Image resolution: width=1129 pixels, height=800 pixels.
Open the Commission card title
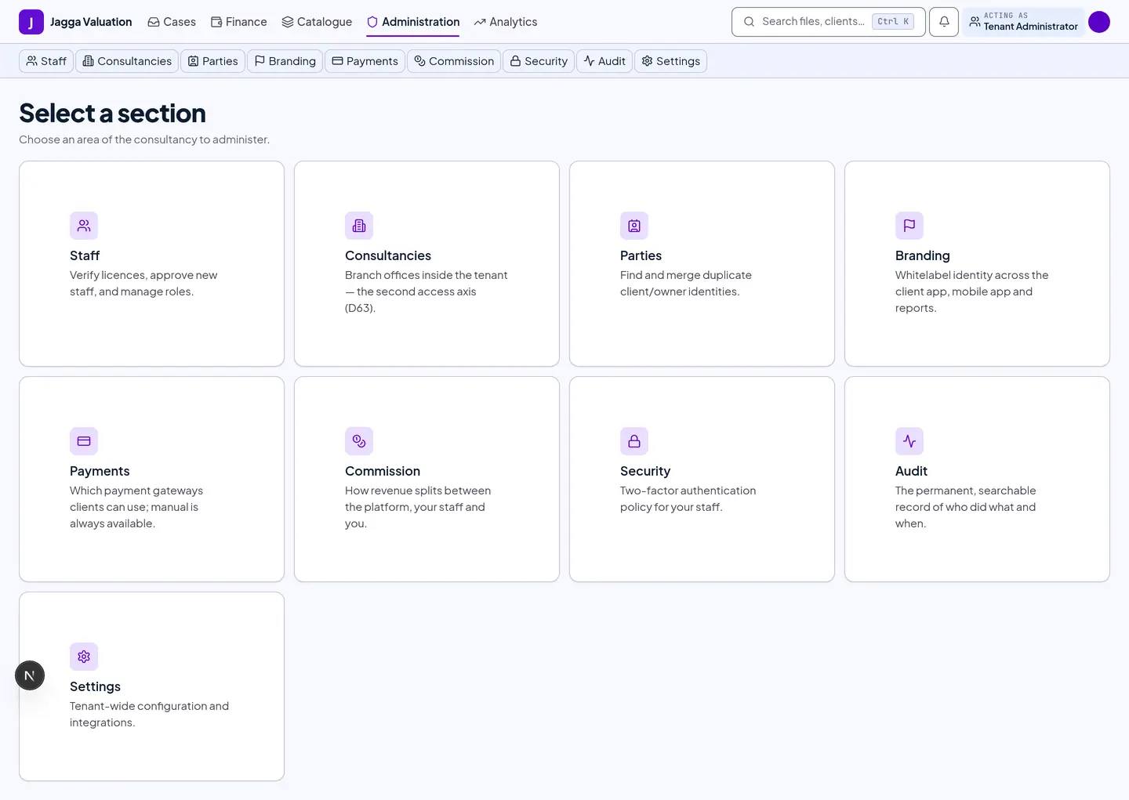pyautogui.click(x=383, y=471)
